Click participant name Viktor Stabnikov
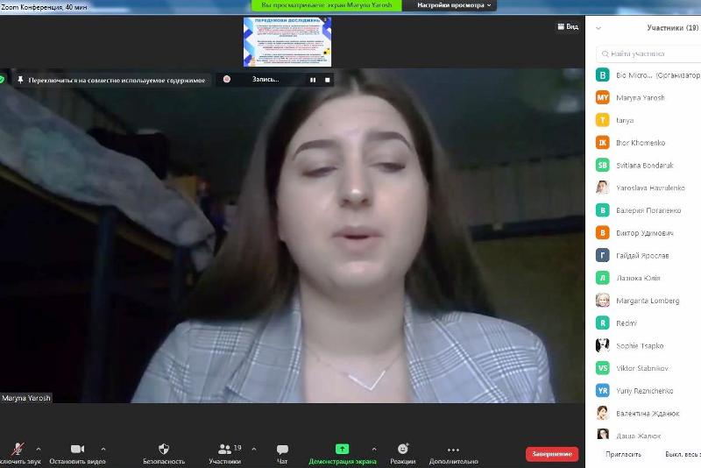 point(642,368)
